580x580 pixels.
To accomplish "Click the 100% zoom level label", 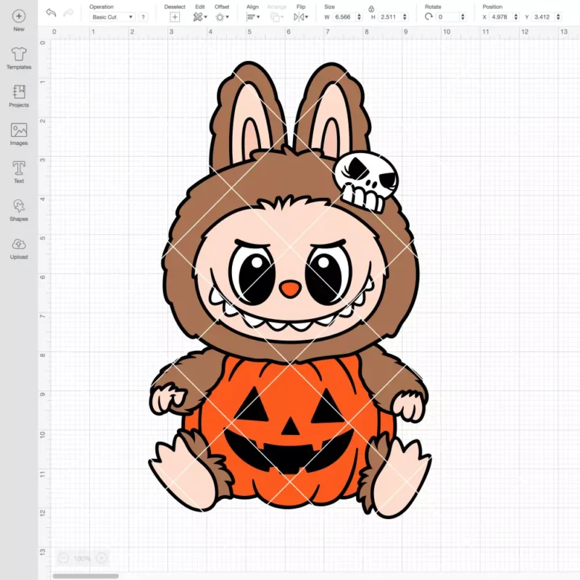I will pos(82,558).
